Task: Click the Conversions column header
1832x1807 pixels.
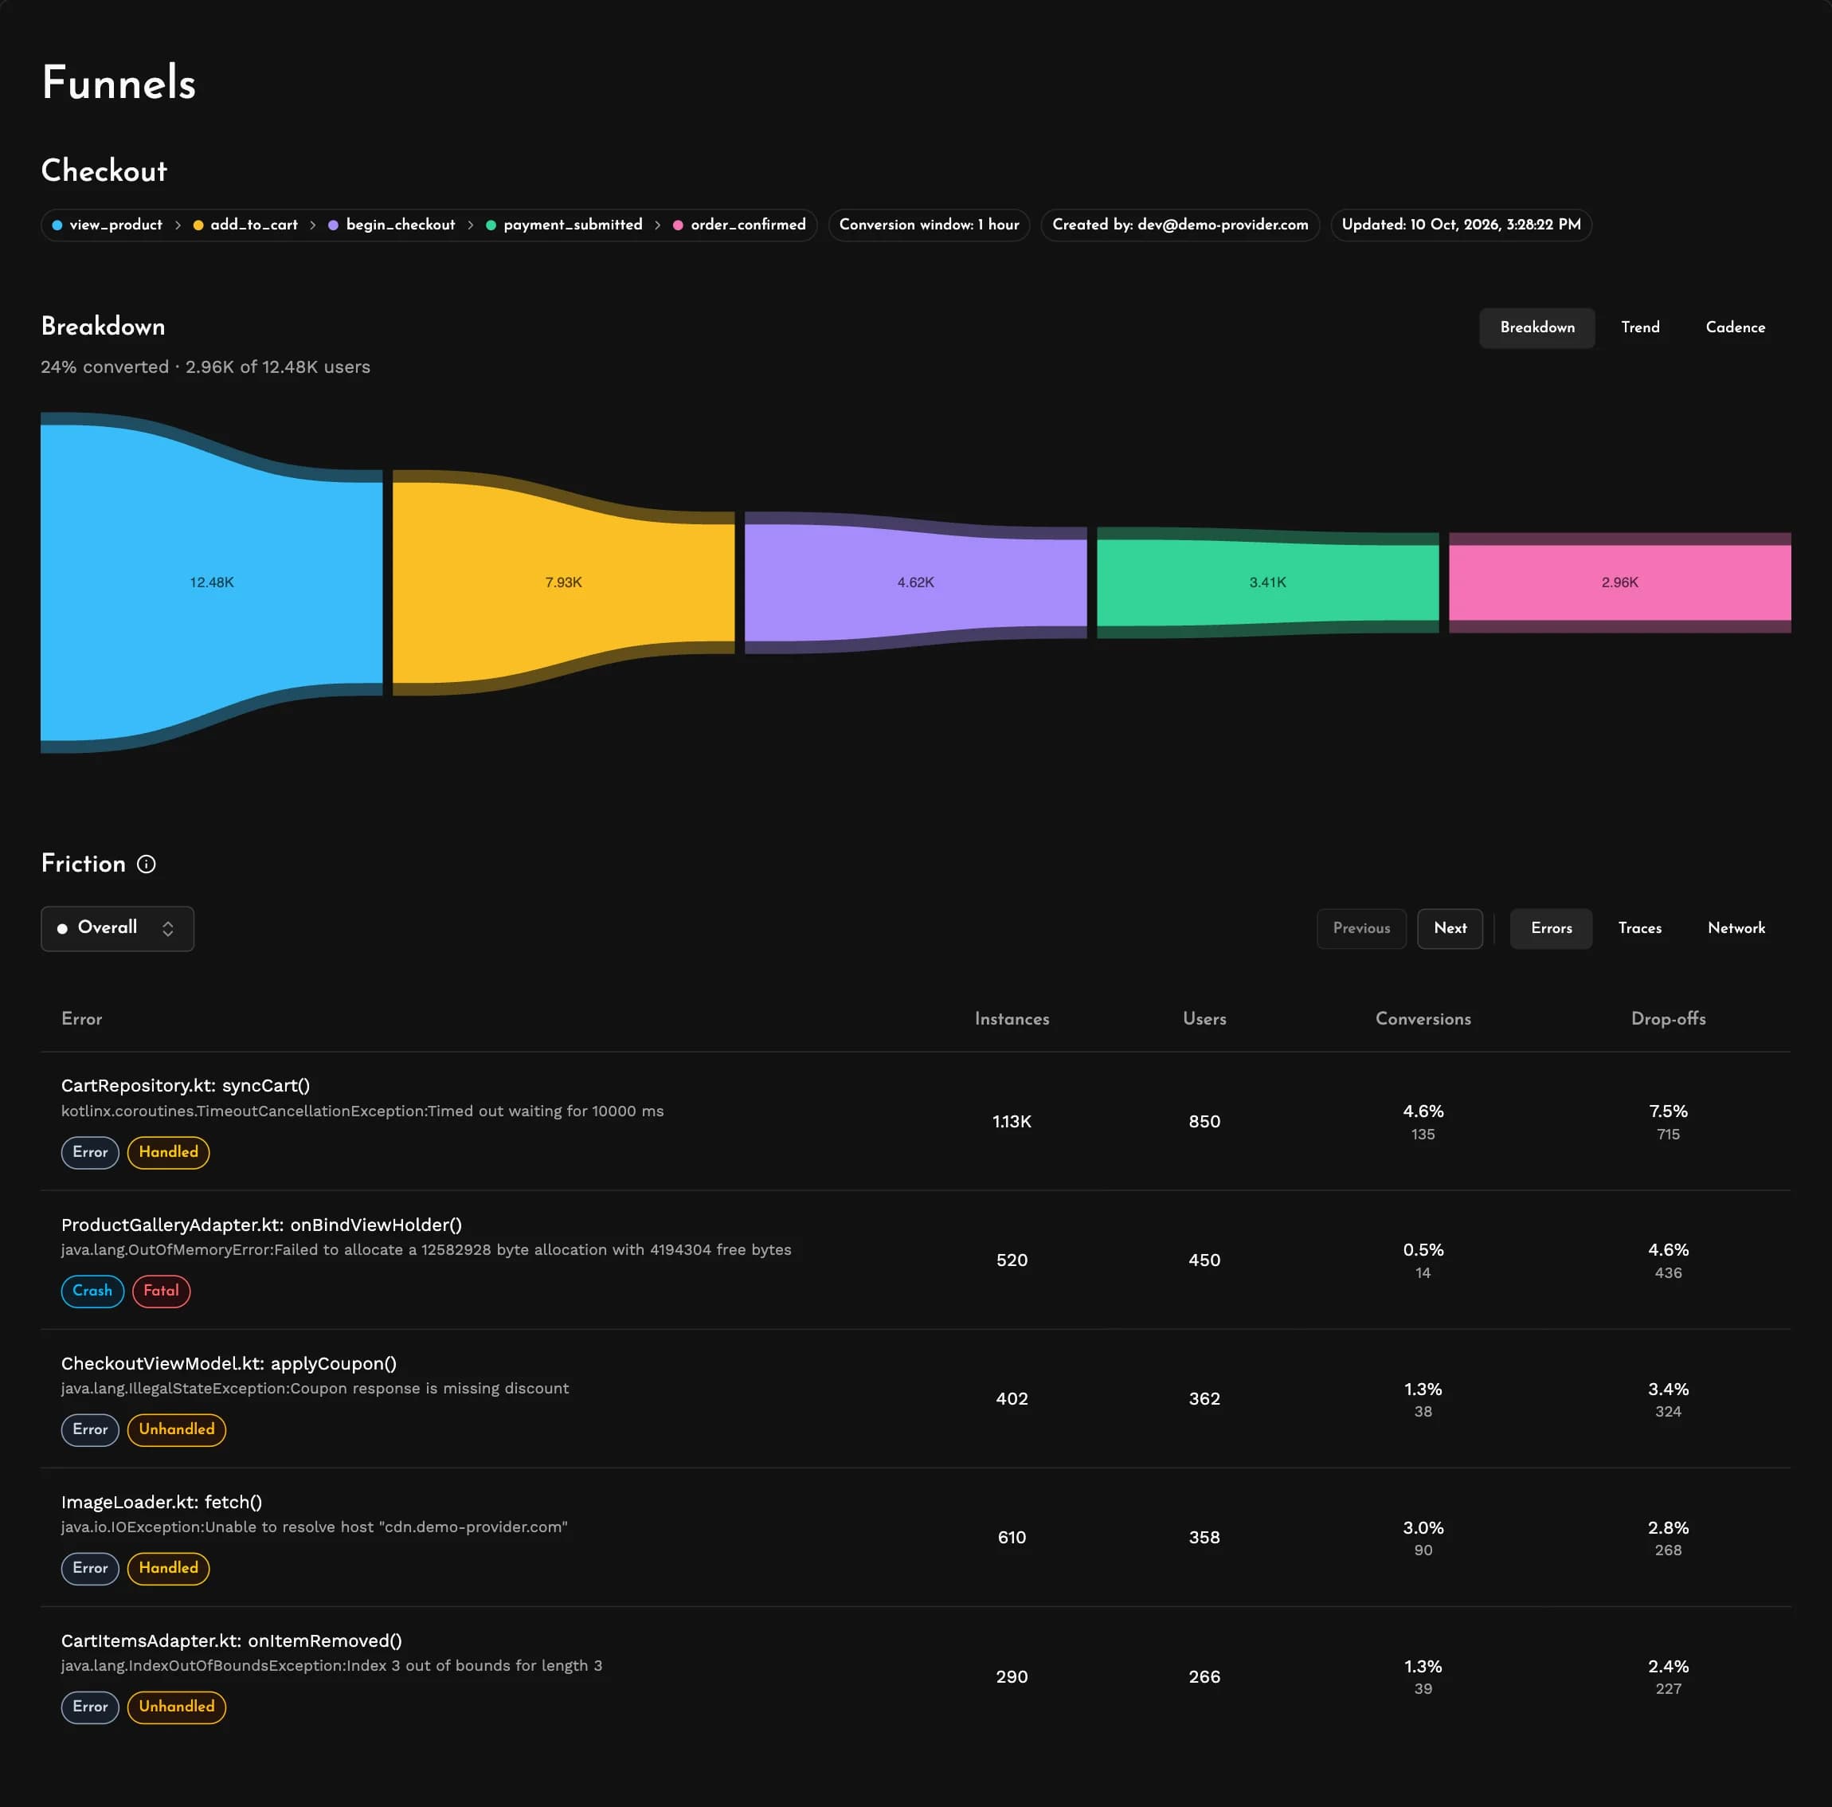Action: pyautogui.click(x=1423, y=1019)
